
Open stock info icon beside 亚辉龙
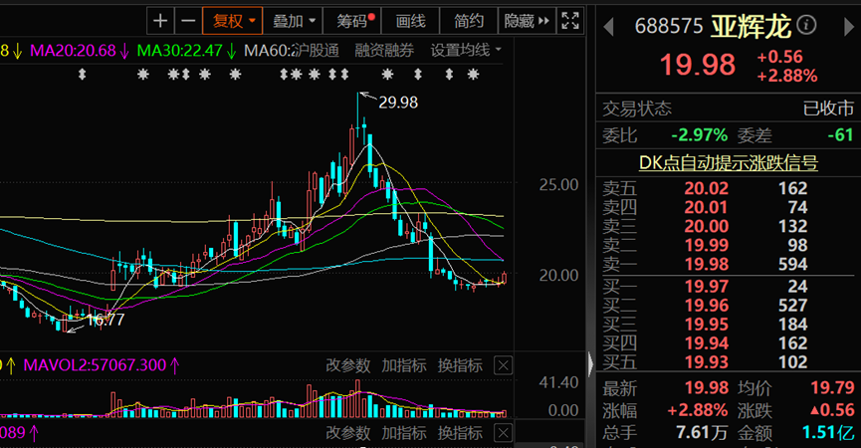806,25
